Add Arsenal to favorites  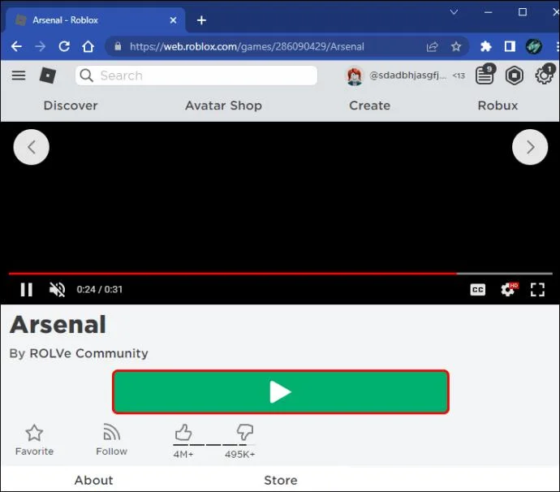(34, 440)
